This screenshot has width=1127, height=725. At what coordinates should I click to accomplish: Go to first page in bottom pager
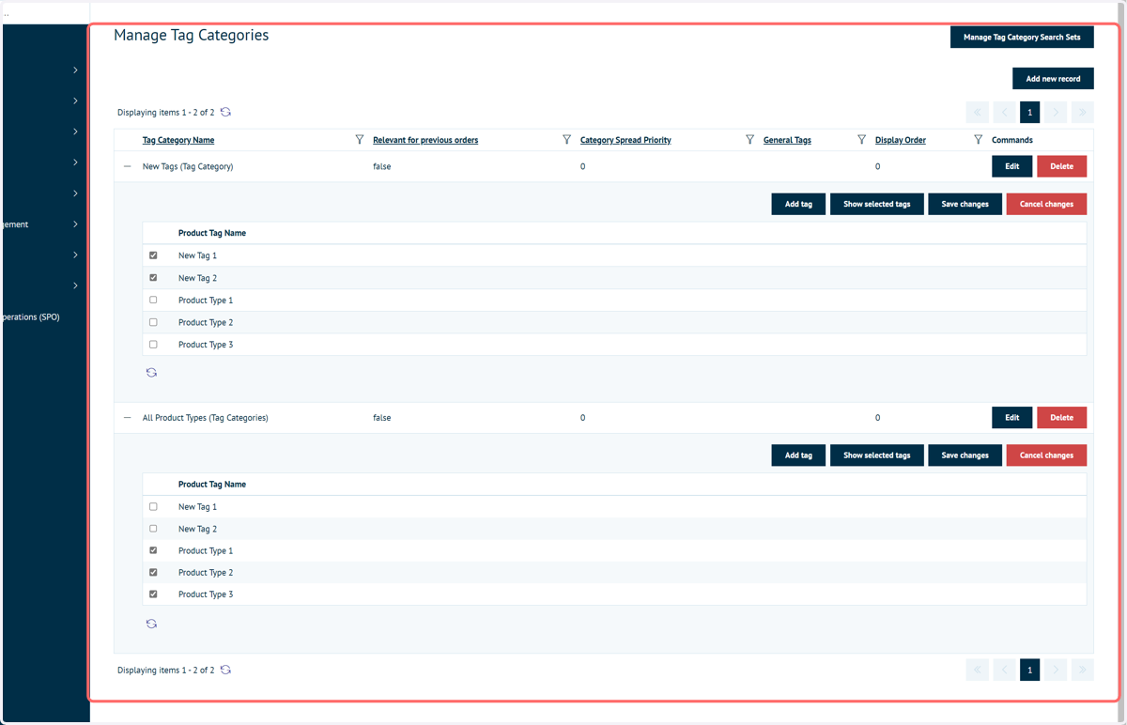coord(977,670)
